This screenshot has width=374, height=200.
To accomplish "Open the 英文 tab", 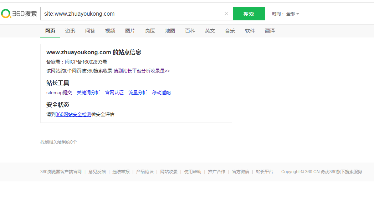I will click(x=210, y=31).
